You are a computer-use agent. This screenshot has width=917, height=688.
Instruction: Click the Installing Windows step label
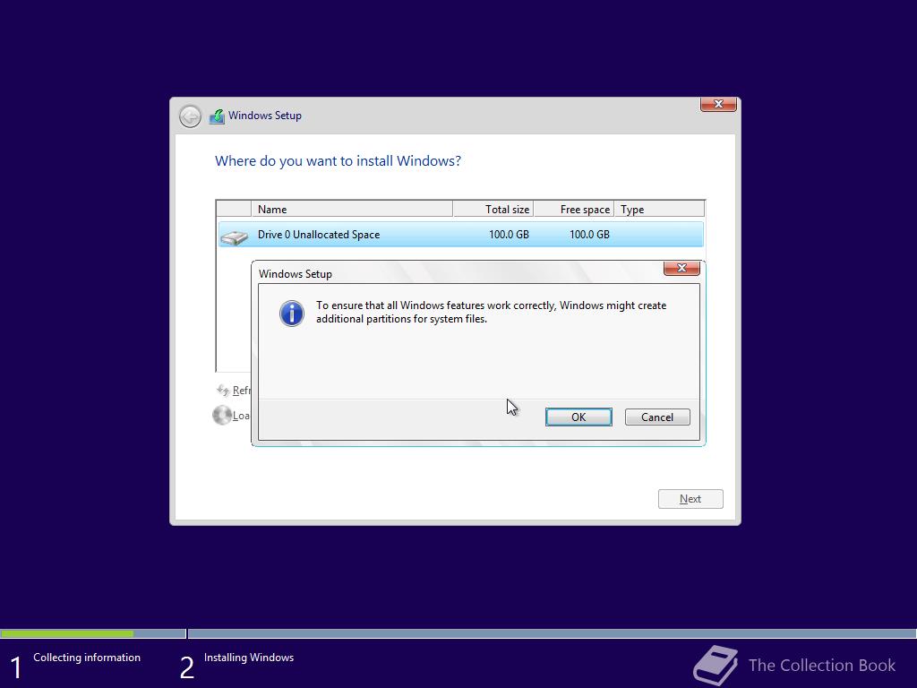(249, 658)
